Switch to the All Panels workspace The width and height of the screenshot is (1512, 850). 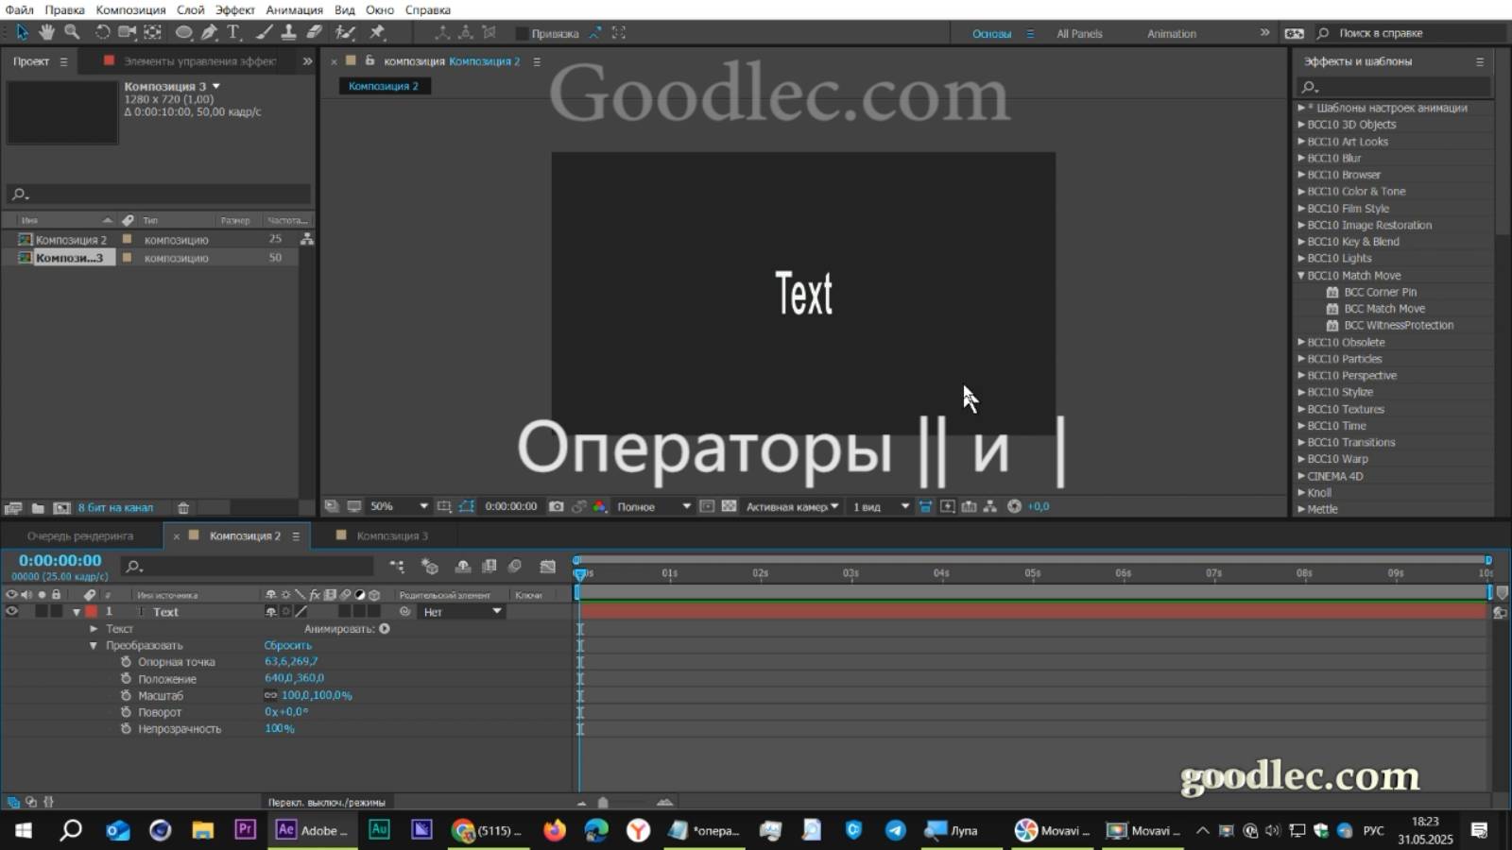point(1079,33)
